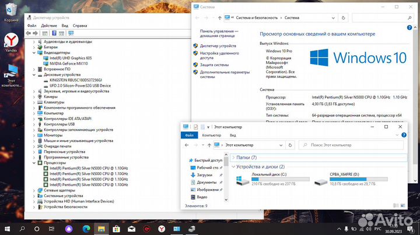Expand the Аудиовходы и аудиовыходы node
The height and width of the screenshot is (235, 420).
click(x=34, y=42)
